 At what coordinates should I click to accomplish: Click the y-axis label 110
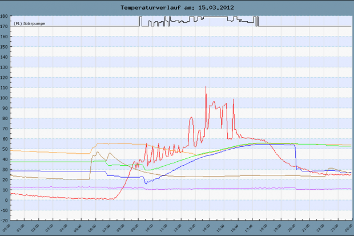click(x=4, y=87)
